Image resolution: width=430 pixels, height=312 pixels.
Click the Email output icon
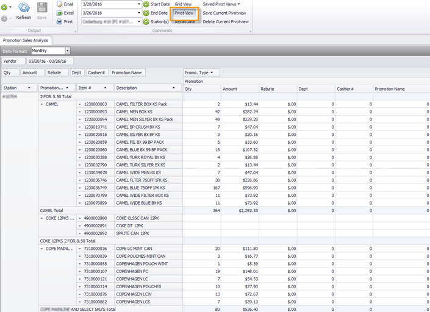tap(60, 4)
